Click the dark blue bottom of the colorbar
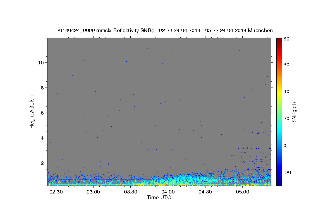Image resolution: width=335 pixels, height=223 pixels. click(279, 183)
